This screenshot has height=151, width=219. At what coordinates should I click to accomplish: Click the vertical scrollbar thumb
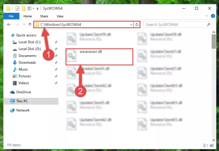point(214,42)
